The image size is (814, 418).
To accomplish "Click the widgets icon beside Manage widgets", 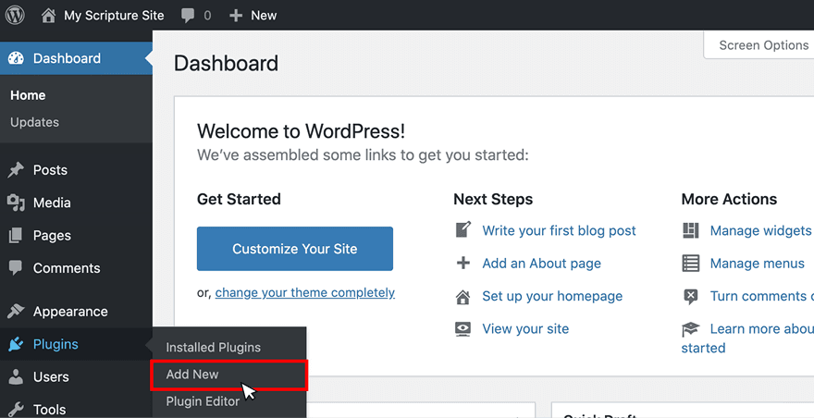I will click(x=690, y=230).
